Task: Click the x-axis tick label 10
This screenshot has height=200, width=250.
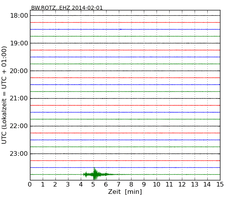Action: point(157,184)
